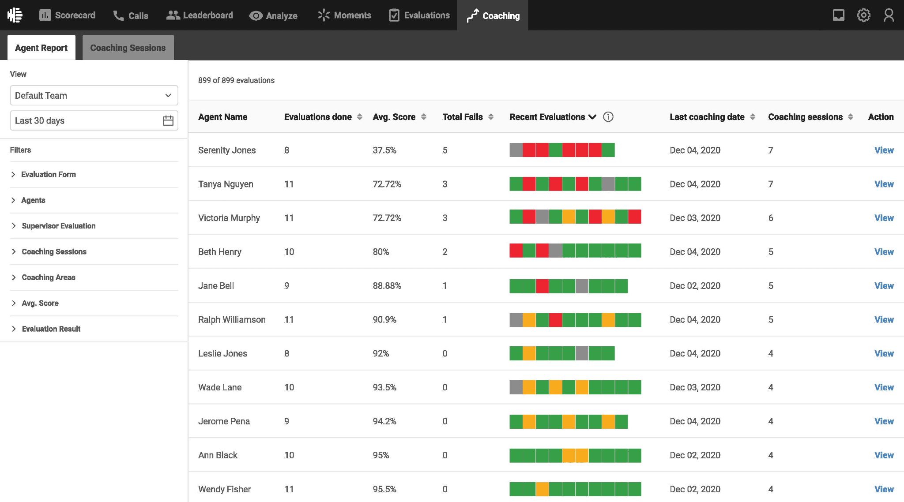This screenshot has width=904, height=502.
Task: Sort by Last coaching date arrows
Action: point(753,117)
